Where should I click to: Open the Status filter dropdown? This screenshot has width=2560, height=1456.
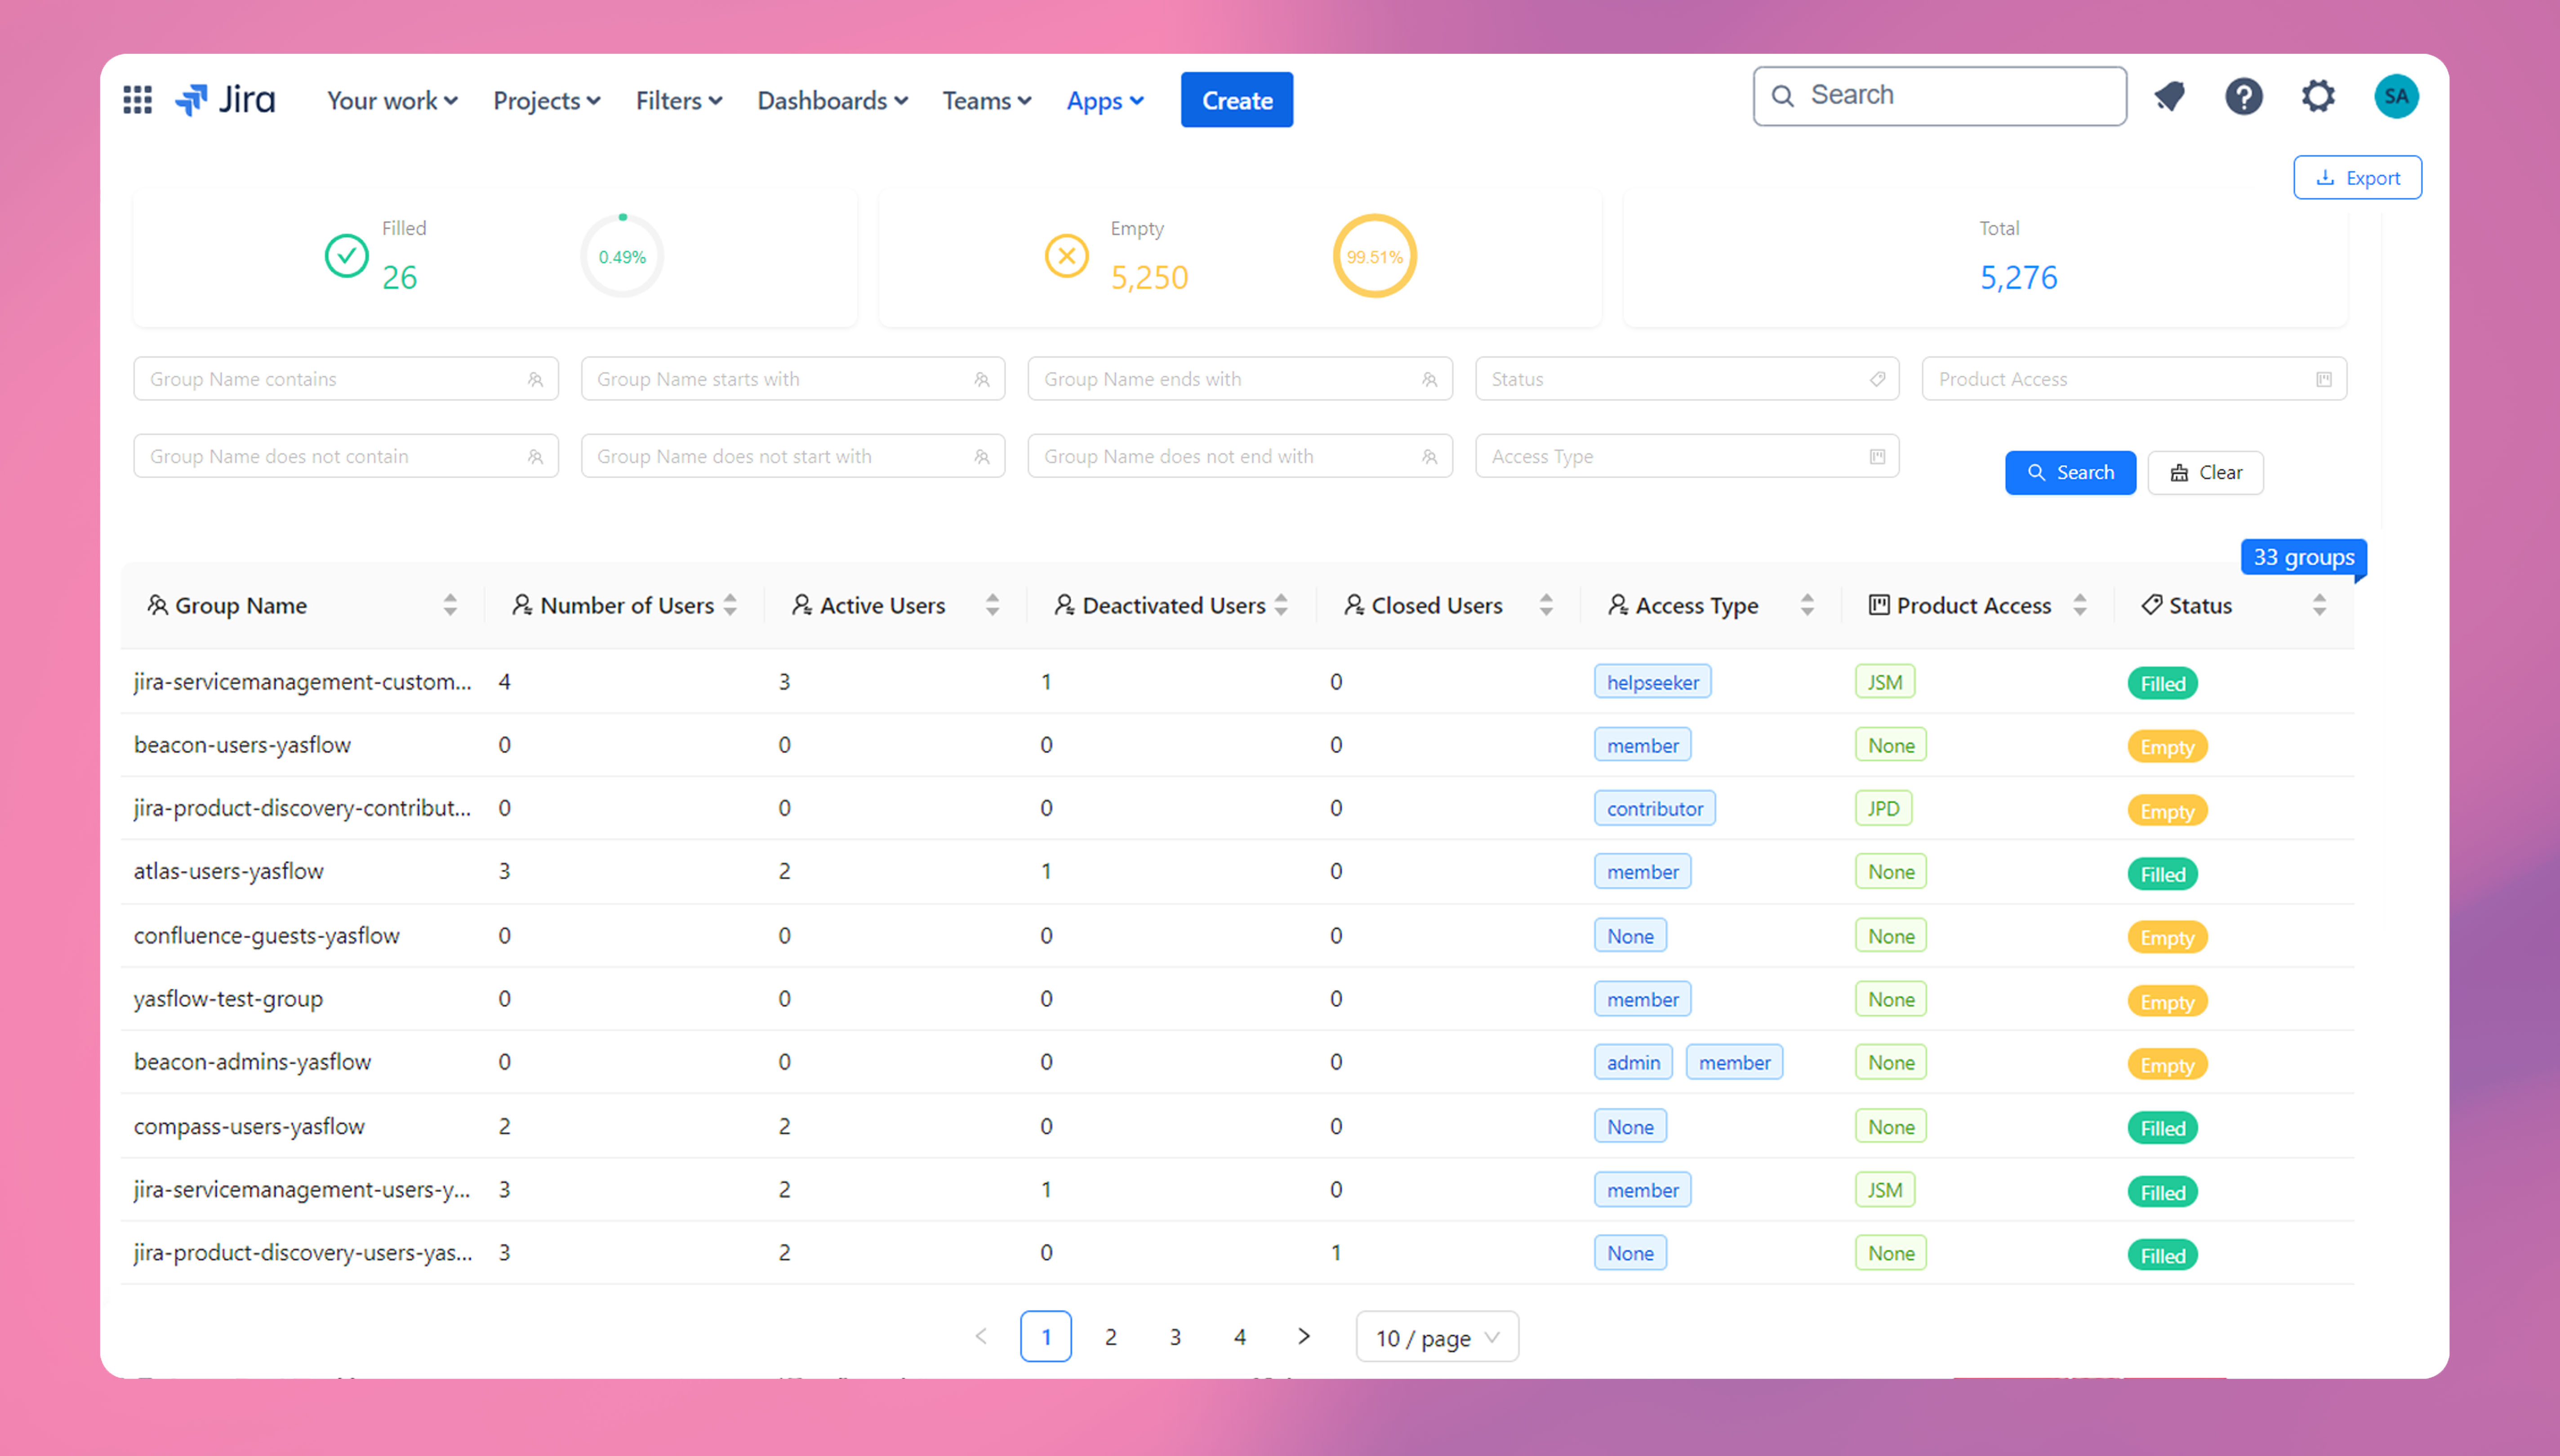(x=1686, y=379)
